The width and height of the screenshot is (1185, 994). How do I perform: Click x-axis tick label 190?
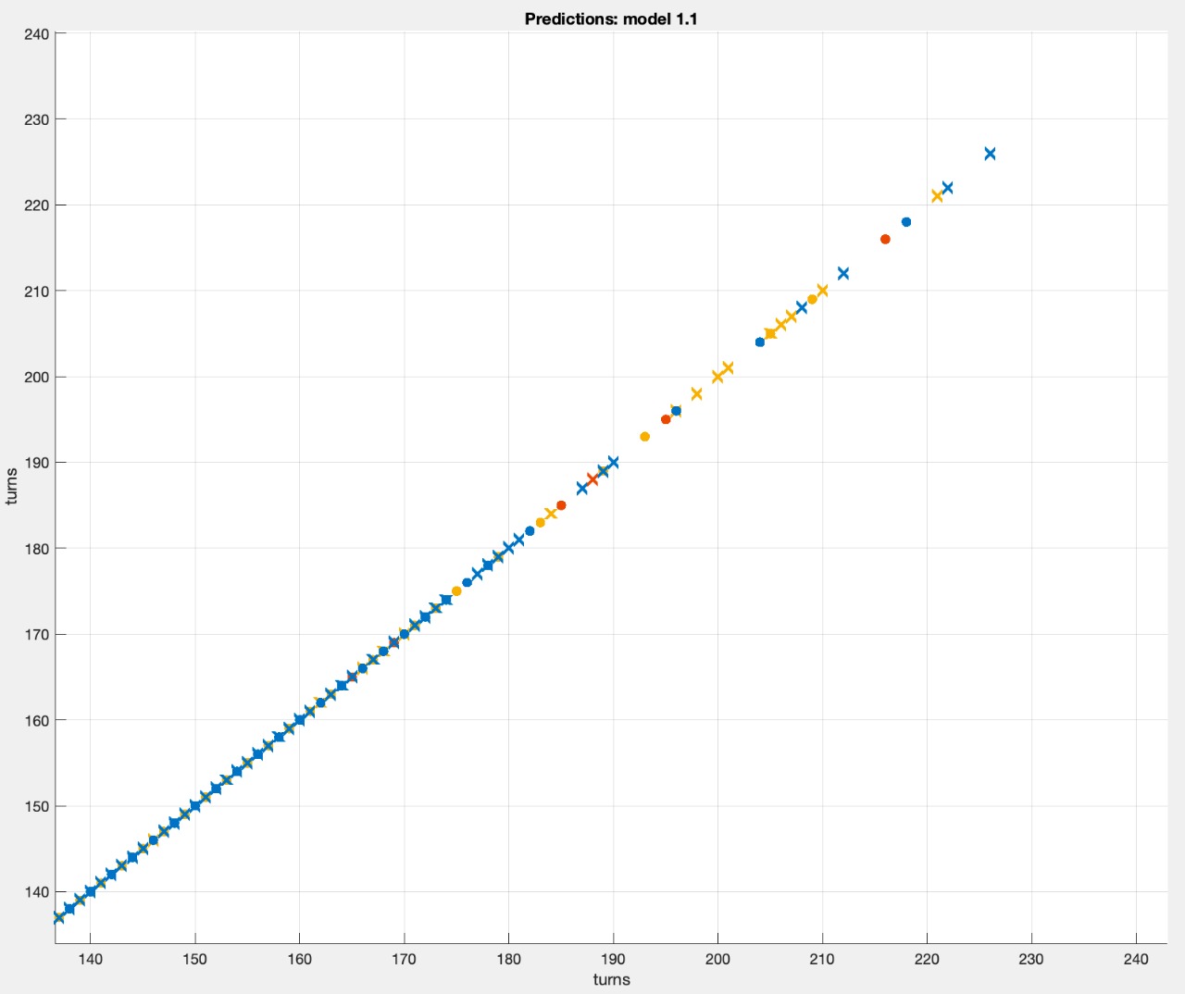[613, 959]
